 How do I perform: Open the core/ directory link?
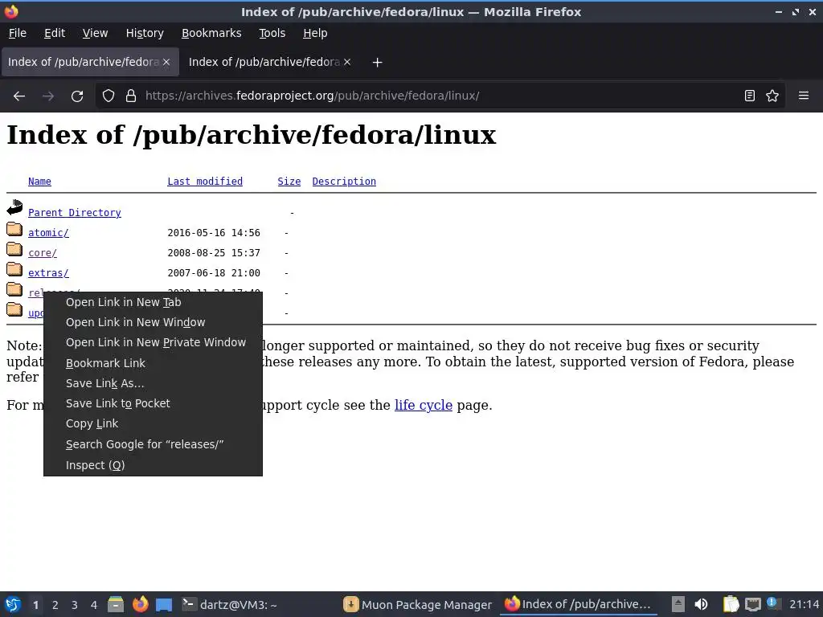43,252
